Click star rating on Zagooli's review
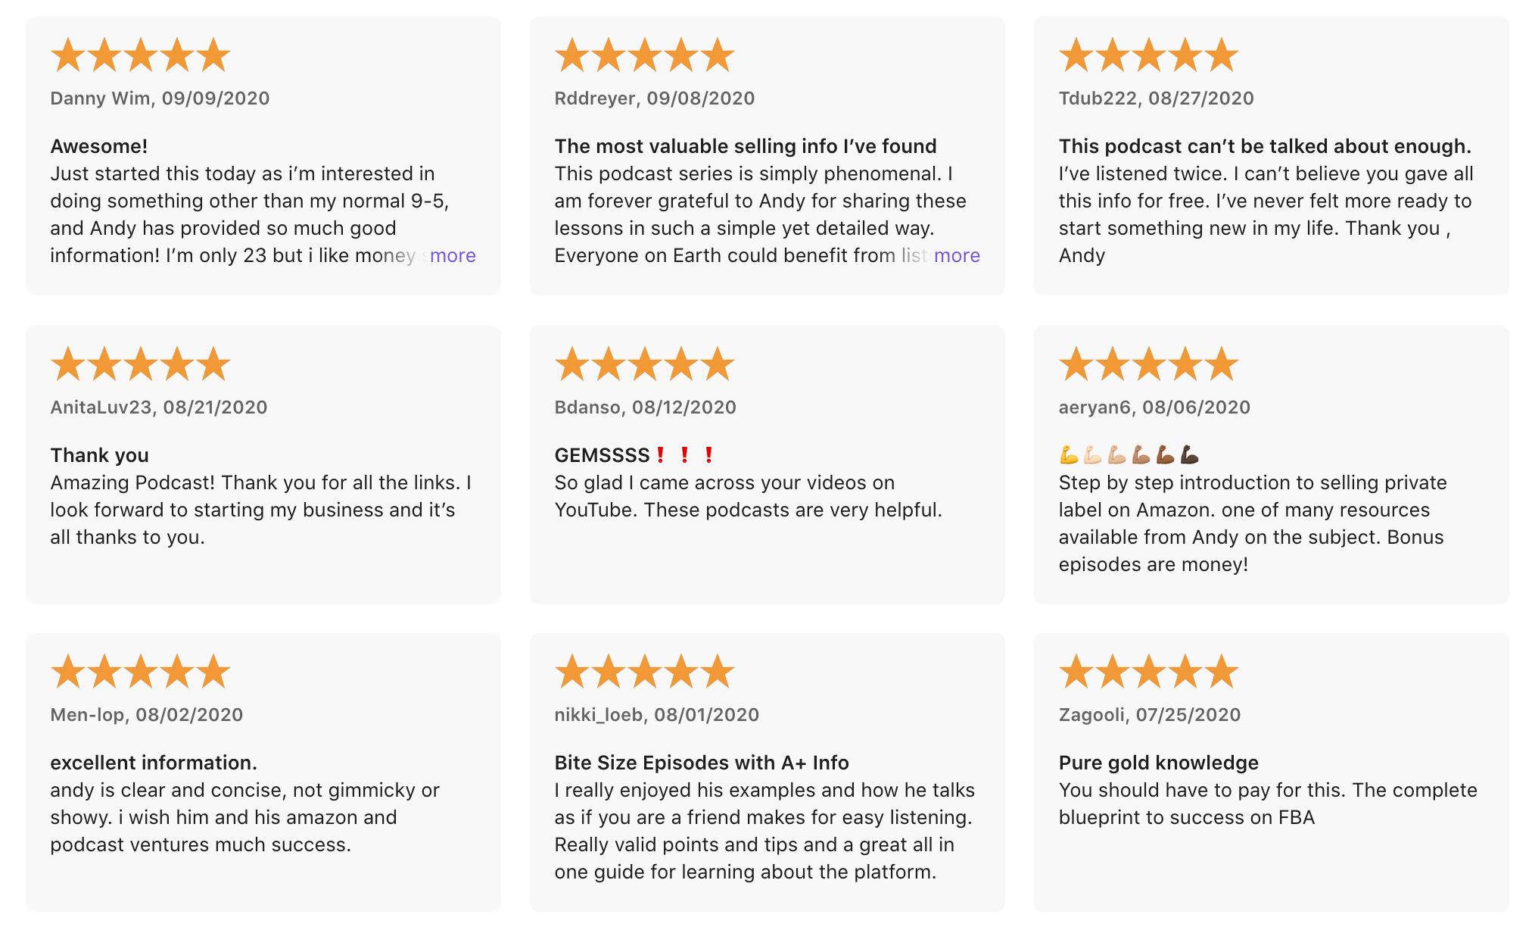1532x927 pixels. [1149, 672]
